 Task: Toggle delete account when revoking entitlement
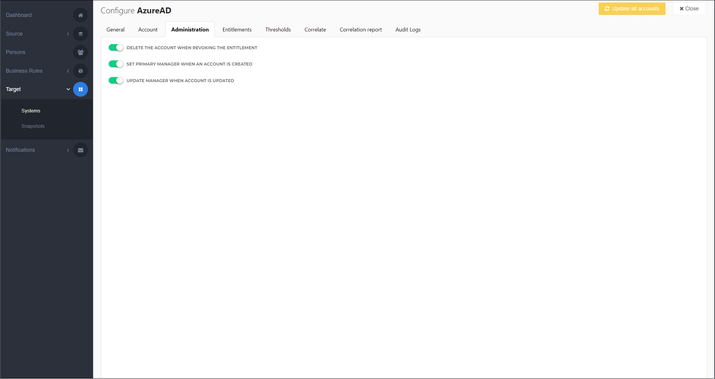point(116,48)
